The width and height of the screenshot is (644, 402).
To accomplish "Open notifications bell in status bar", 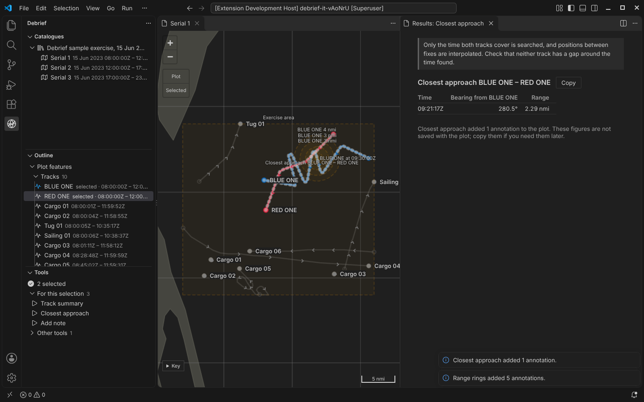I will click(634, 395).
